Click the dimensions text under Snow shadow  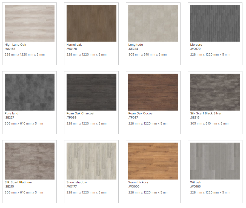click(87, 192)
